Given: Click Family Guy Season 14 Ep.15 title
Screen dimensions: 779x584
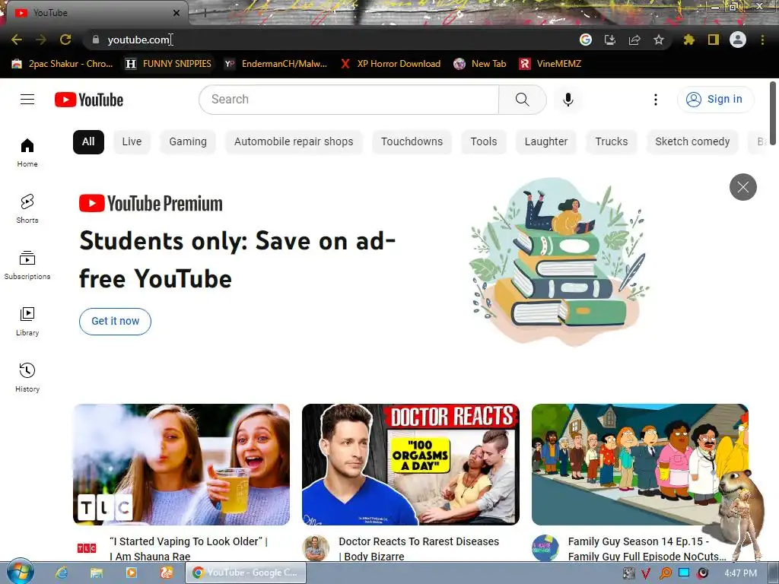Looking at the screenshot, I should point(647,549).
